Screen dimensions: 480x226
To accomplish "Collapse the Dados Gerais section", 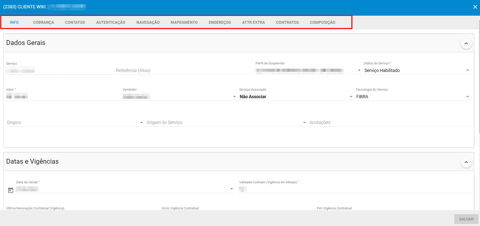I will [x=466, y=43].
